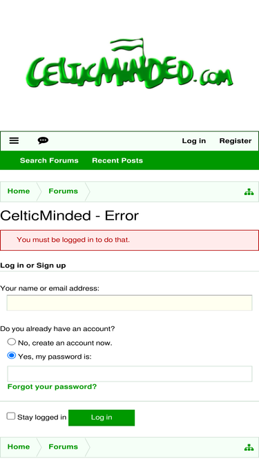
Task: Go to Home in bottom breadcrumb
Action: click(19, 446)
